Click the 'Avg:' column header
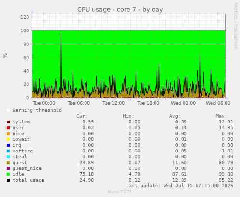This screenshot has width=240, height=197. point(175,116)
